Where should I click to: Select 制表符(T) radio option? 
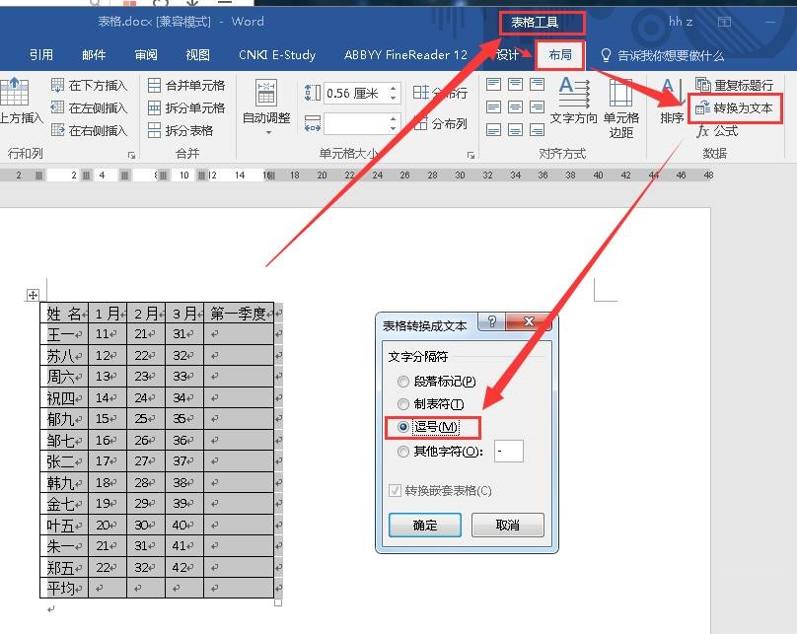pyautogui.click(x=402, y=404)
